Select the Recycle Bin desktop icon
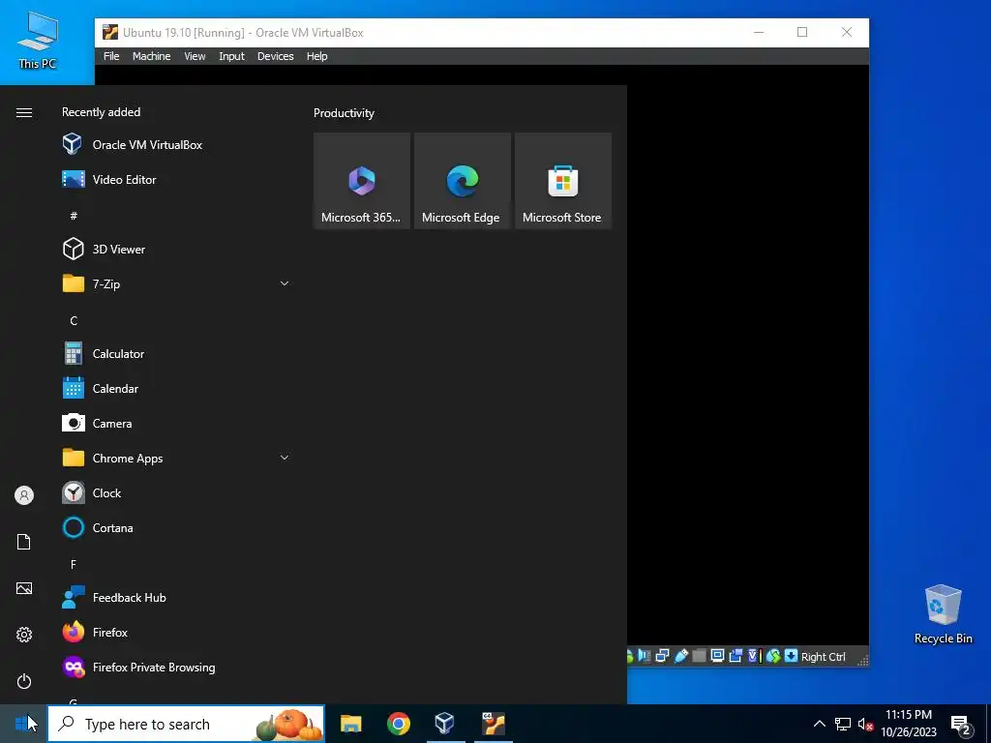This screenshot has height=743, width=991. (943, 614)
